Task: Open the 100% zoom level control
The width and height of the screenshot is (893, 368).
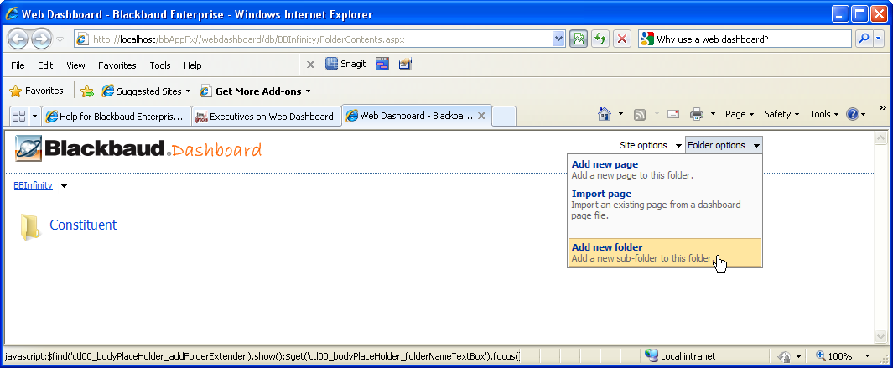Action: [843, 356]
